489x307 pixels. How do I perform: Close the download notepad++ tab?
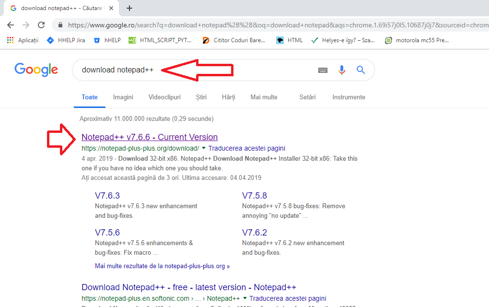pos(111,9)
